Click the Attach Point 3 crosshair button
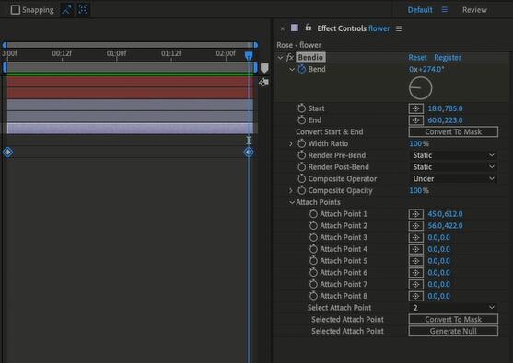 point(415,238)
